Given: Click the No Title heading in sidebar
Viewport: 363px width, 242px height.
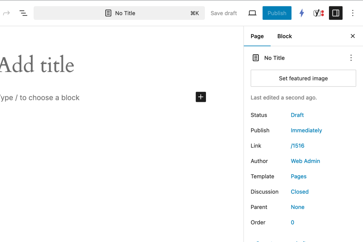Looking at the screenshot, I should coord(274,58).
